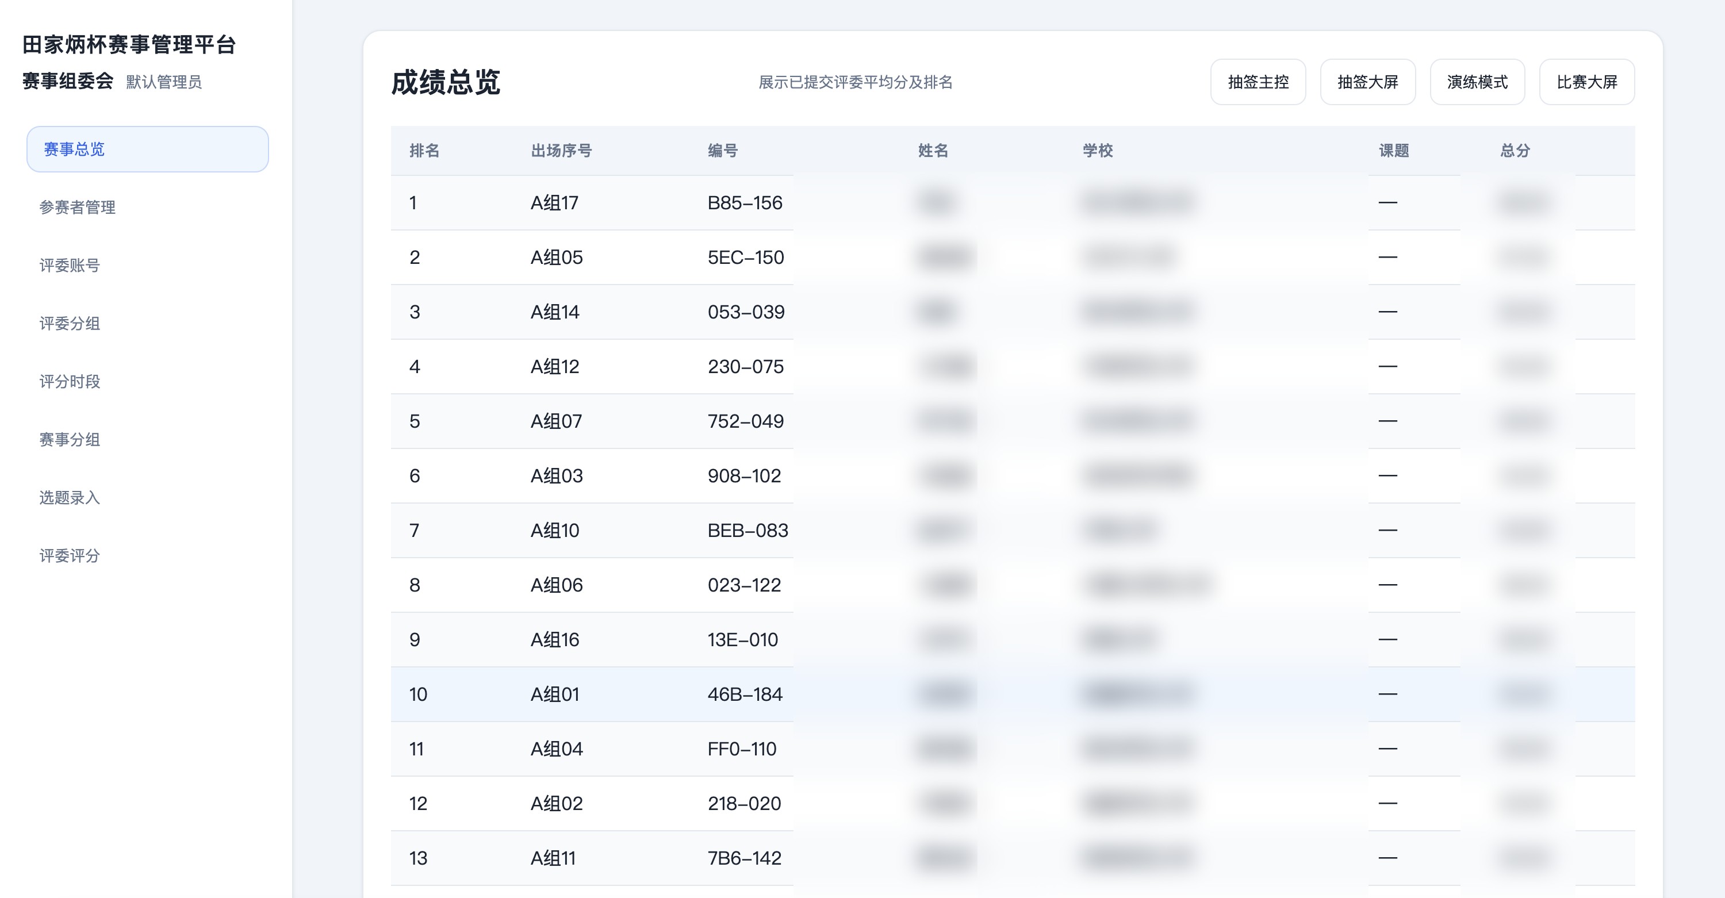Image resolution: width=1725 pixels, height=898 pixels.
Task: Select code 46B-184 in highlighted row
Action: (745, 694)
